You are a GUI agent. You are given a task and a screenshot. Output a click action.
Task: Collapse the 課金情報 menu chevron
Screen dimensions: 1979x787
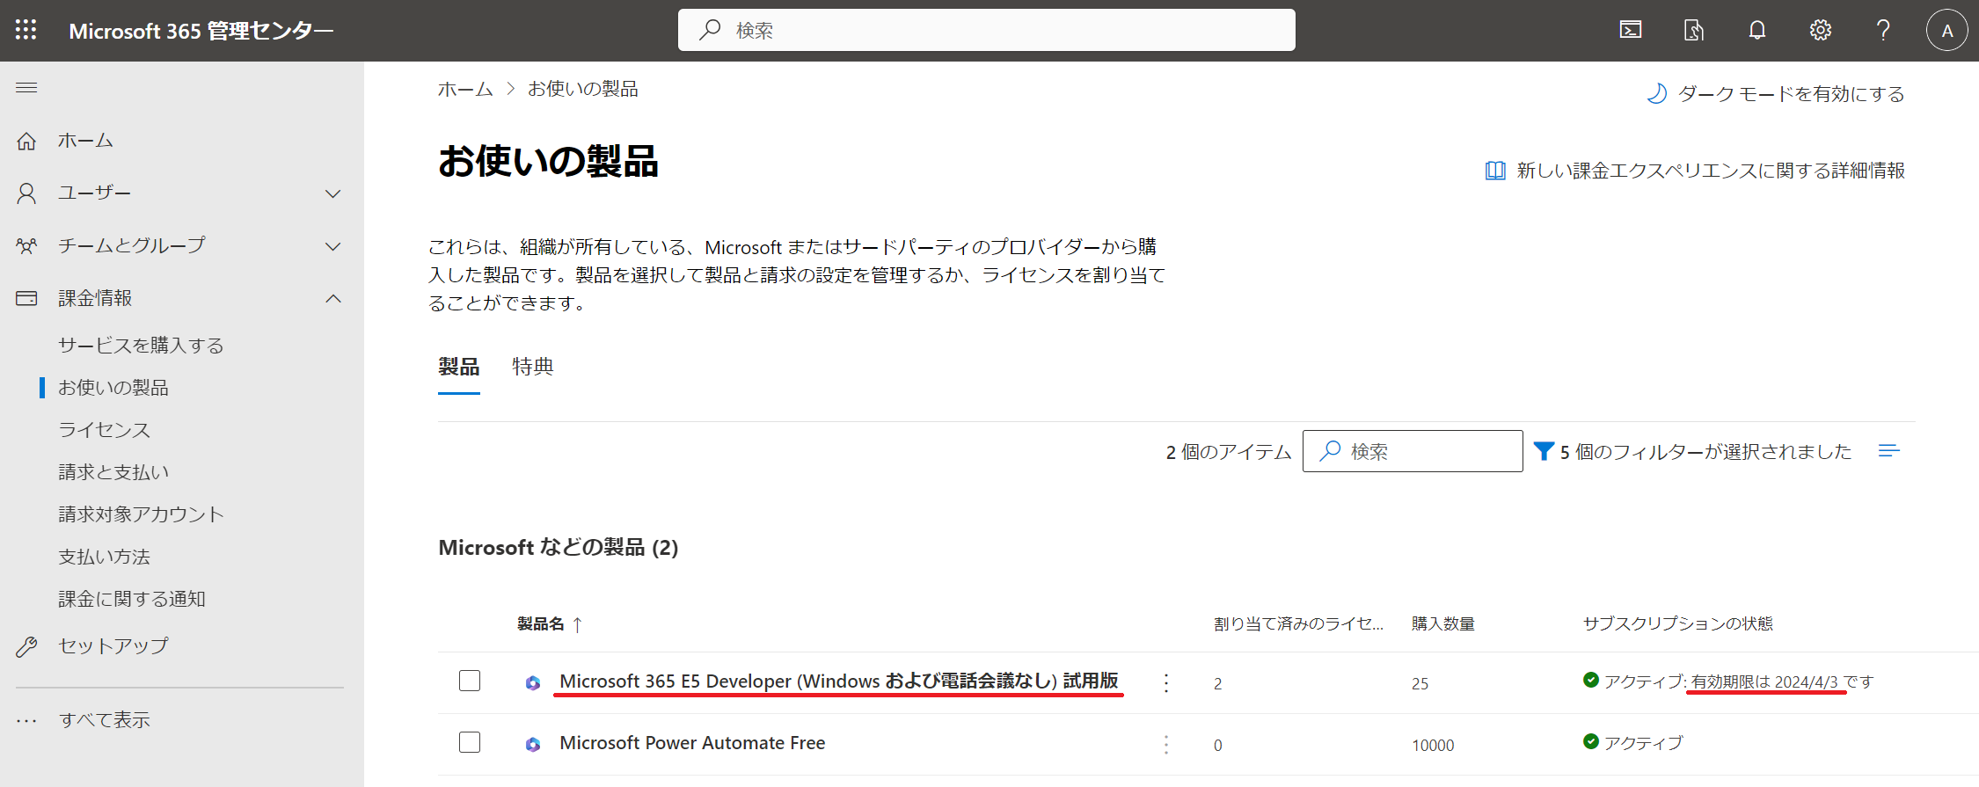[x=333, y=299]
